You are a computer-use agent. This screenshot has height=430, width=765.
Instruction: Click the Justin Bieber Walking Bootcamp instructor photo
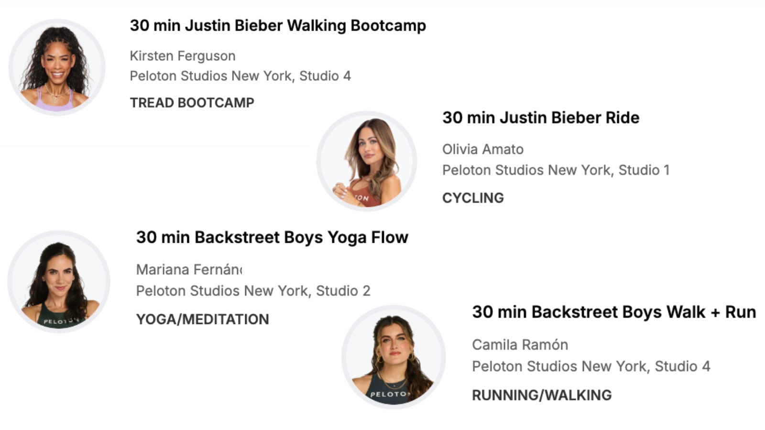point(57,67)
